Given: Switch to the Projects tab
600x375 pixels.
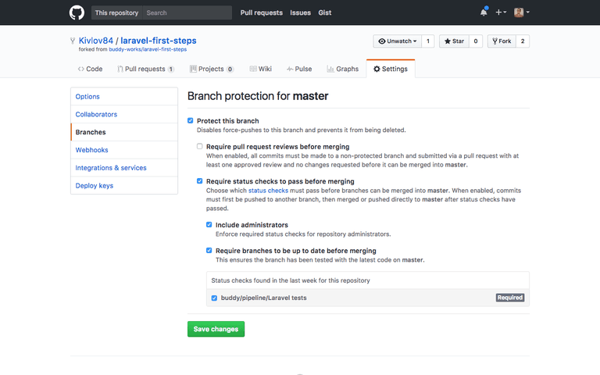Looking at the screenshot, I should click(x=211, y=69).
